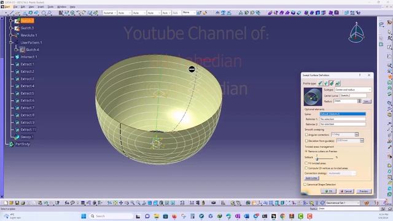The width and height of the screenshot is (393, 221).
Task: Open the Automatic dropdown in top toolbar
Action: (109, 13)
